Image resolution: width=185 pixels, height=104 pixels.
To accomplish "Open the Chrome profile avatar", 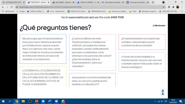I will pyautogui.click(x=178, y=7).
